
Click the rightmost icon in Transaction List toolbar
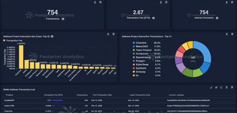(232, 87)
